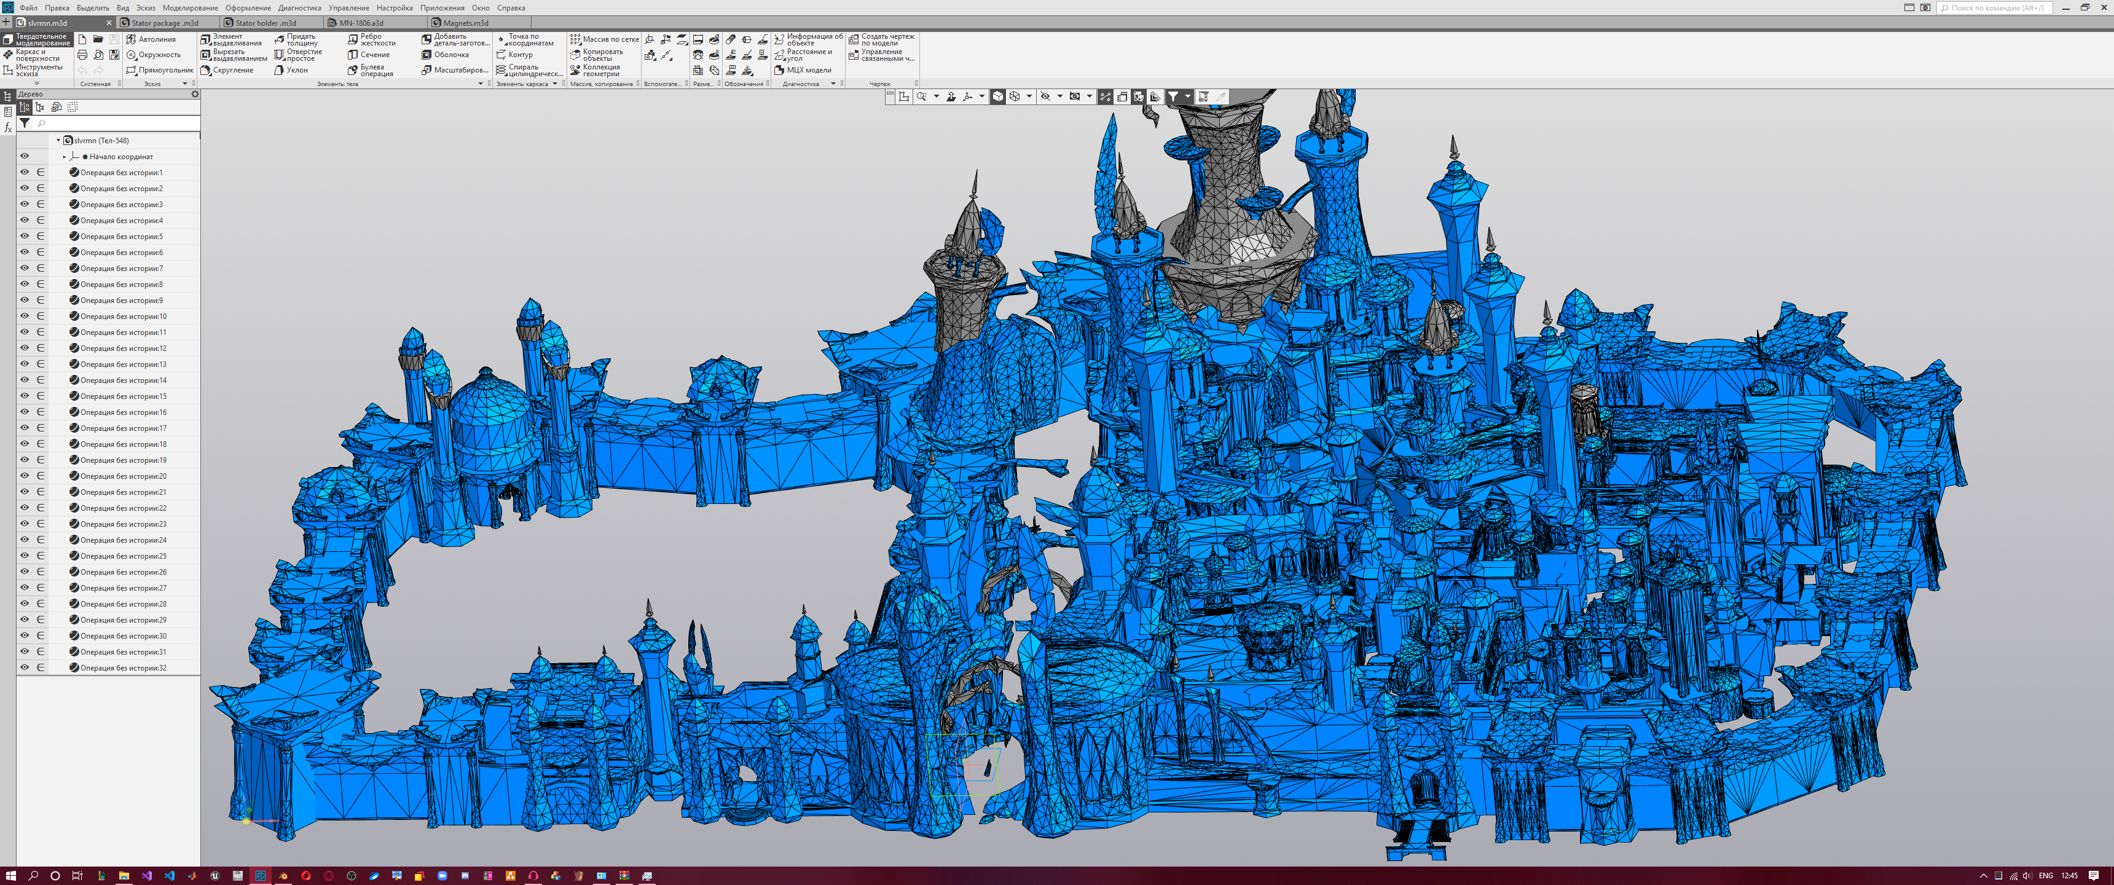Enable shaded display mode in view toolbar
Screen dimensions: 2114x885
click(997, 97)
